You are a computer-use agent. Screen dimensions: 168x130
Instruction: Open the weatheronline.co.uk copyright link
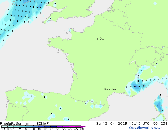click(146, 128)
